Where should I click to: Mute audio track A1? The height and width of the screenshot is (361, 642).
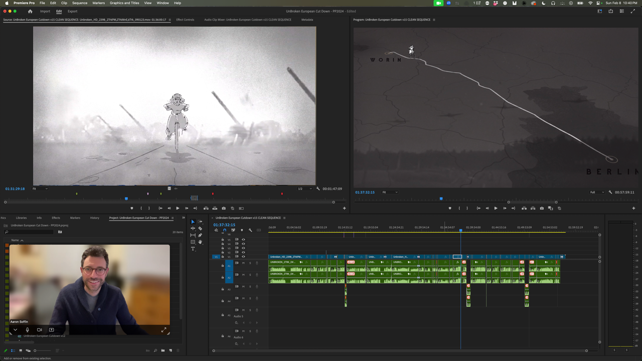[244, 263]
